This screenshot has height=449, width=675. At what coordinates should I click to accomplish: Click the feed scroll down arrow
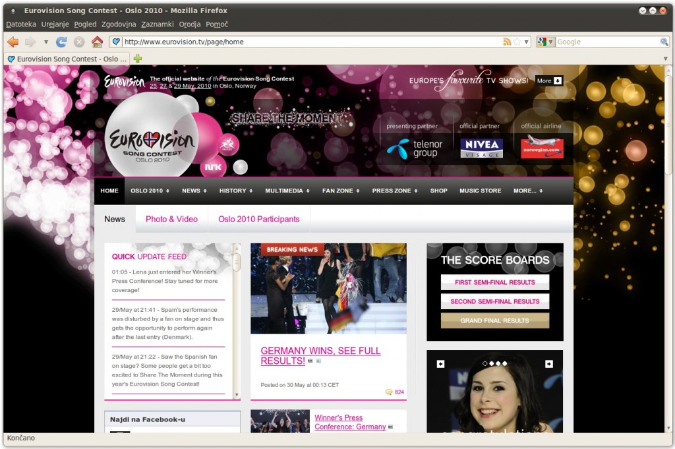click(237, 395)
